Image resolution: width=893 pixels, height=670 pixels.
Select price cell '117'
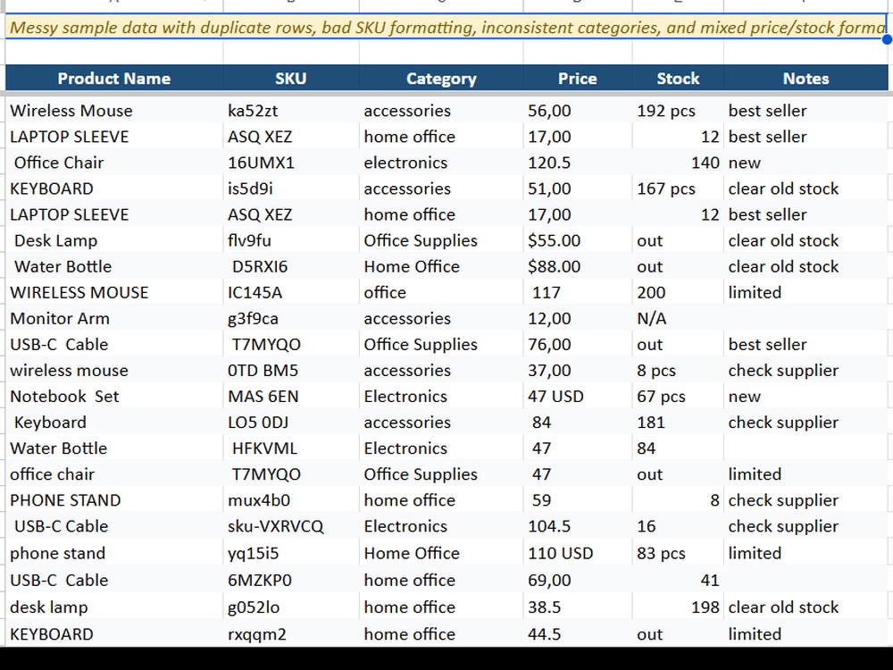[578, 292]
